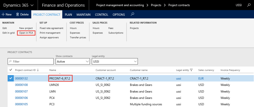The width and height of the screenshot is (254, 107).
Task: Open the MAINTAIN ribbon tab
Action: click(x=84, y=14)
